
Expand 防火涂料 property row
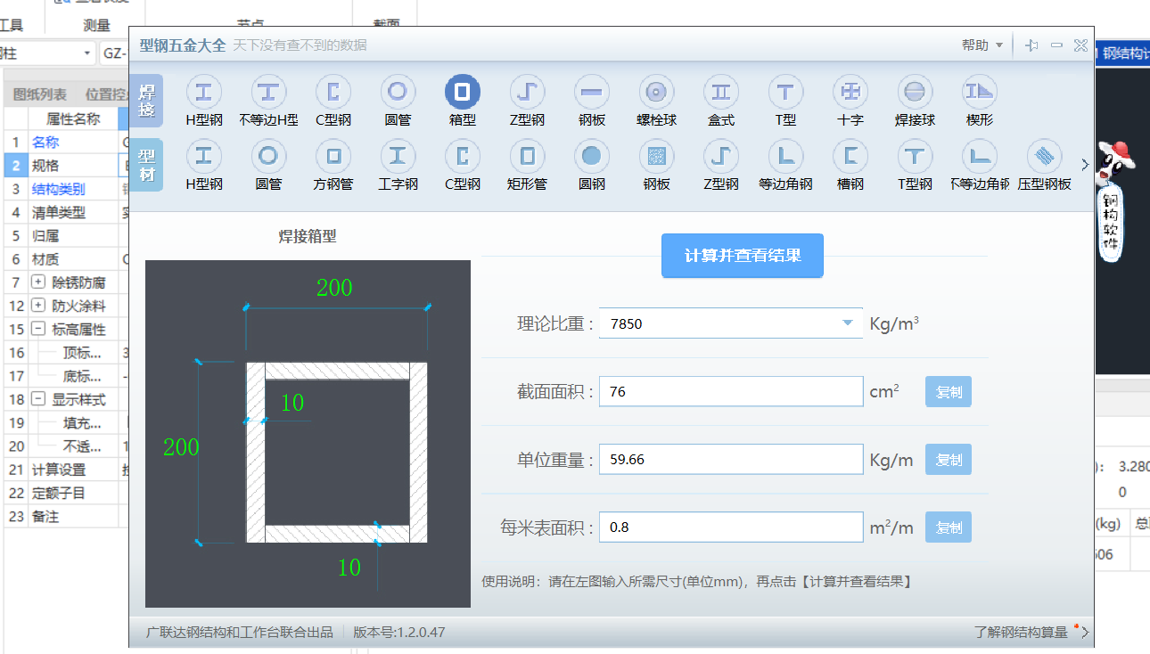[x=38, y=306]
